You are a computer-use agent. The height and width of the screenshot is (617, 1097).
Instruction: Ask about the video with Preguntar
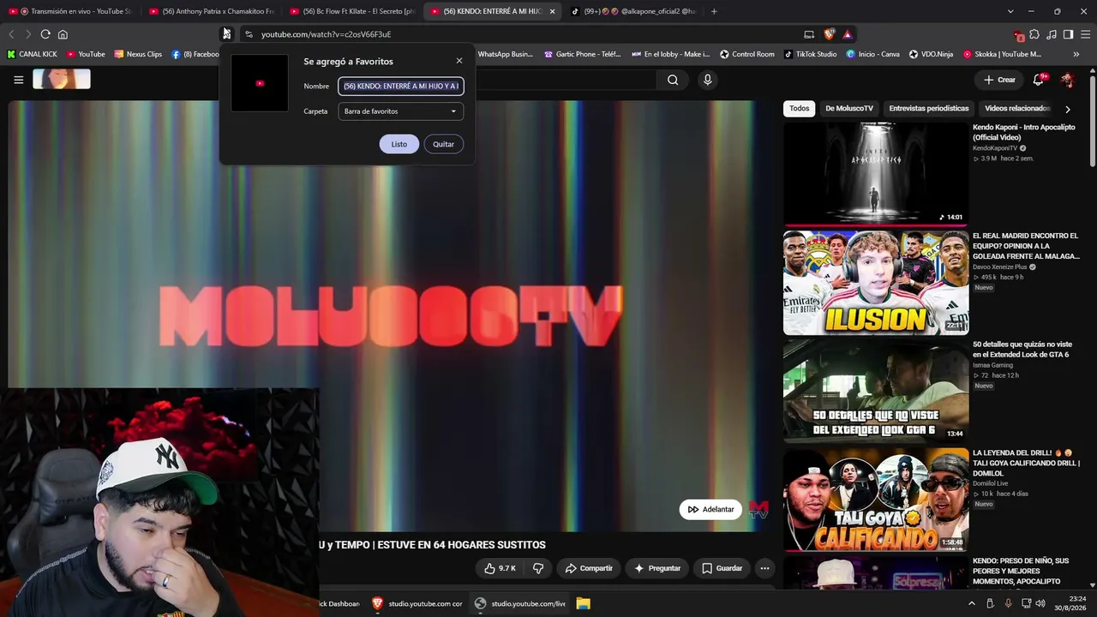point(657,568)
